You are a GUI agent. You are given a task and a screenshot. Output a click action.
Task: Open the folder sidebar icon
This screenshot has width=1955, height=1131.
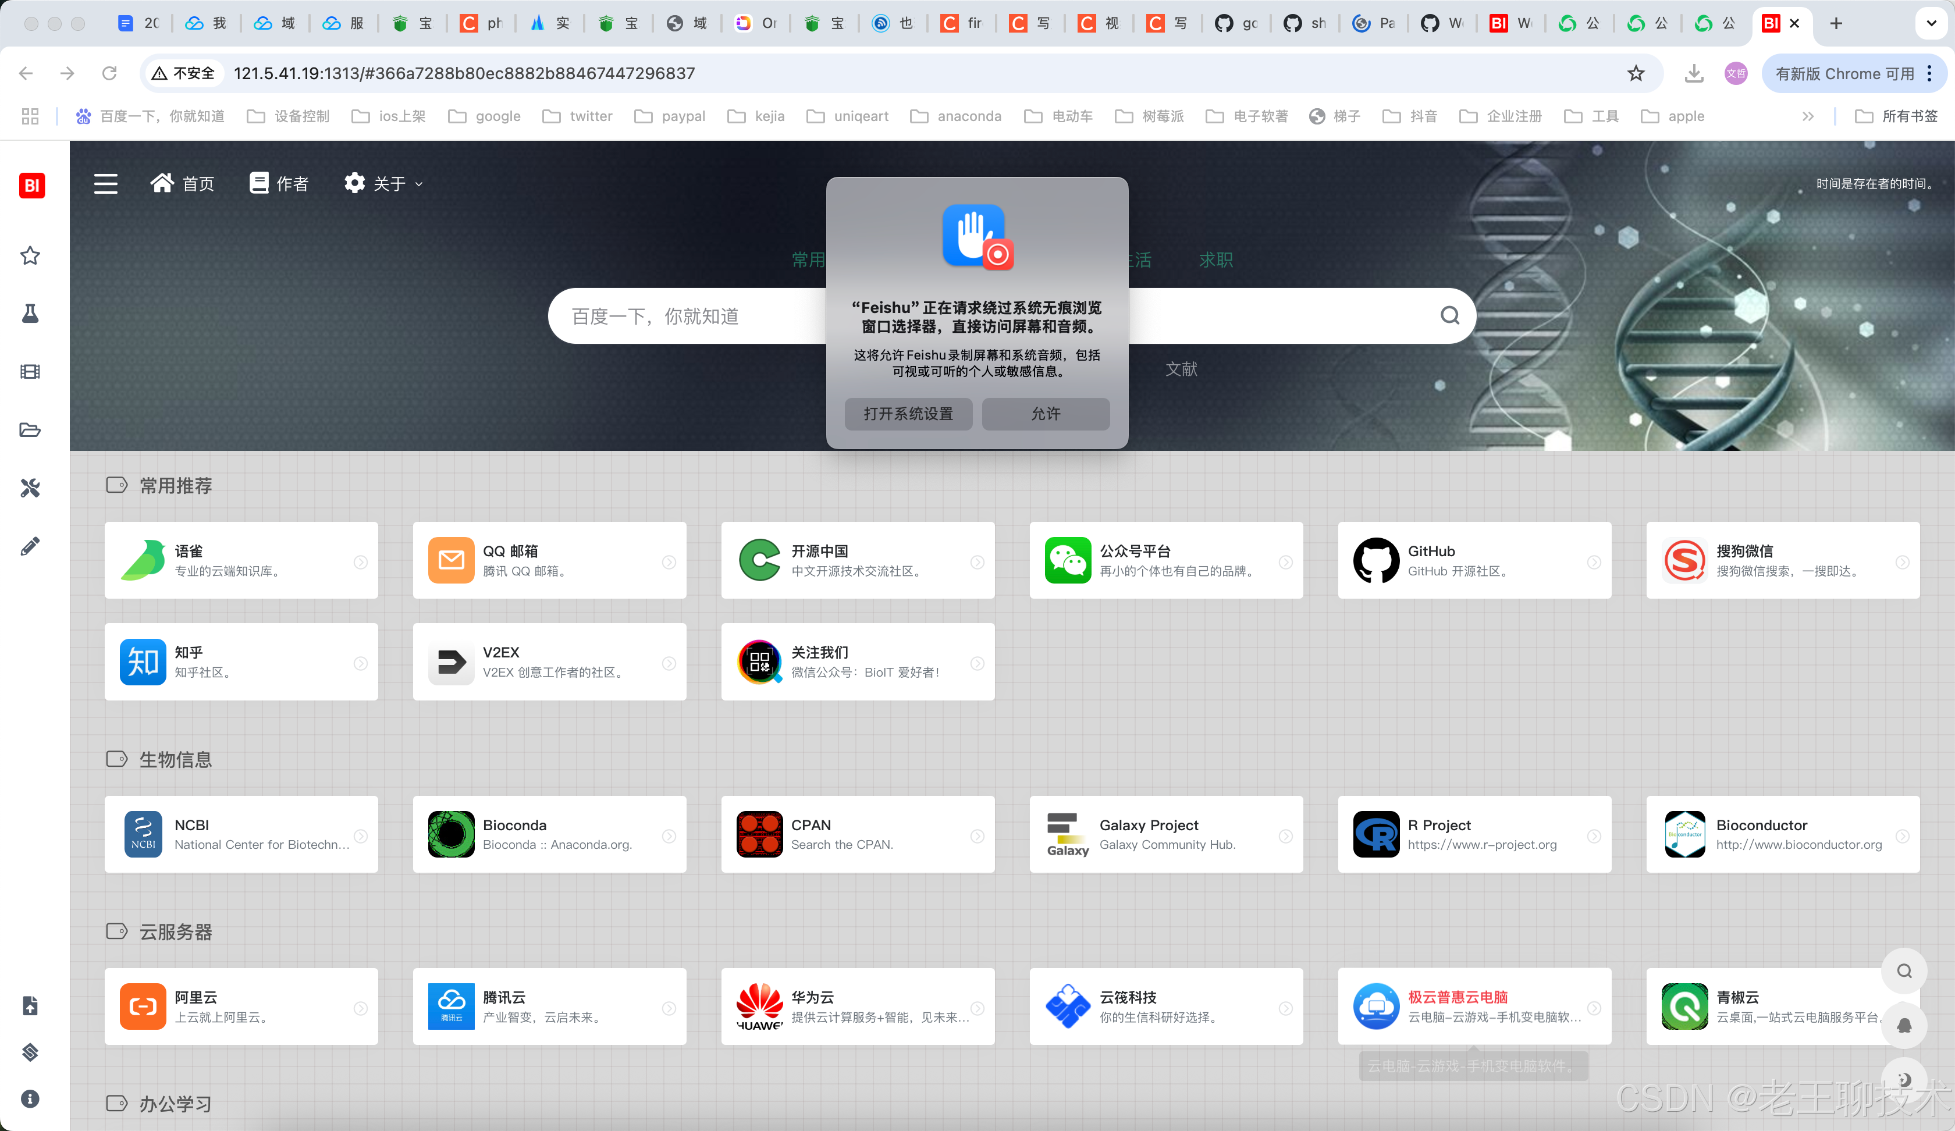(x=30, y=430)
